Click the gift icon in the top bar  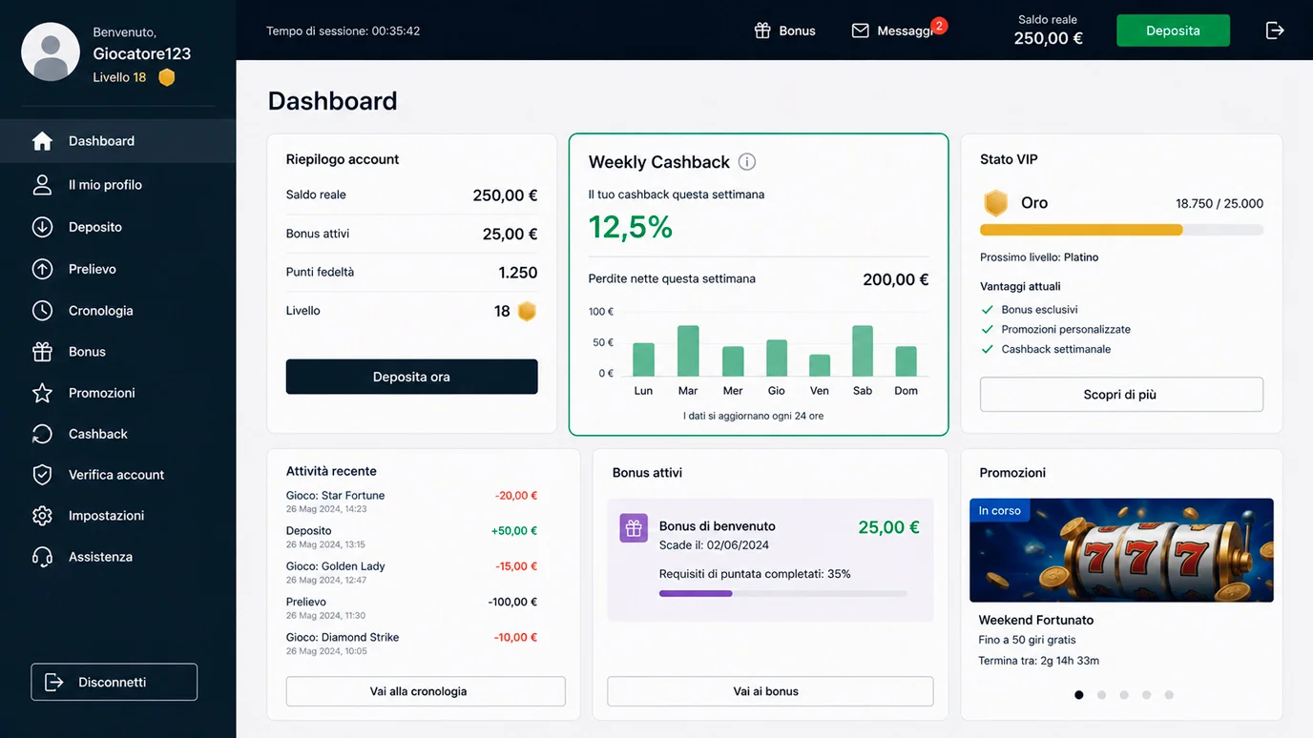[x=762, y=31]
